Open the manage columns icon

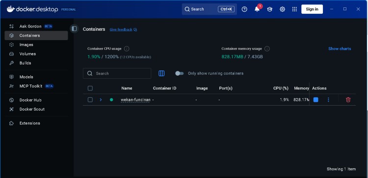(x=161, y=73)
